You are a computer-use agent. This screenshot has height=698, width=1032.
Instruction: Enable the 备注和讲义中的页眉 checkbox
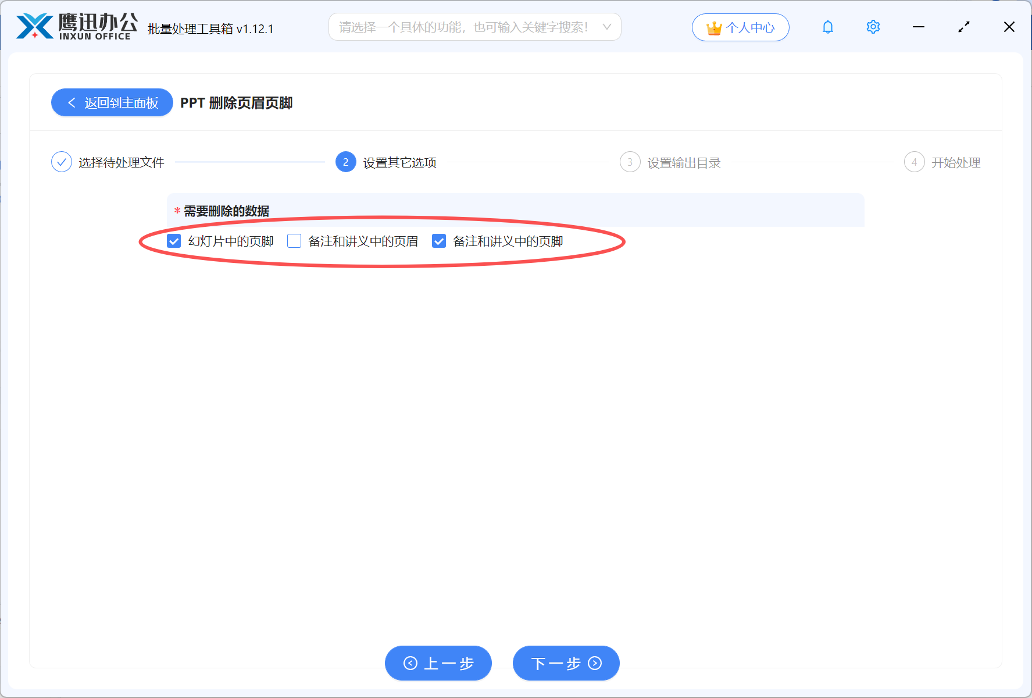(294, 241)
